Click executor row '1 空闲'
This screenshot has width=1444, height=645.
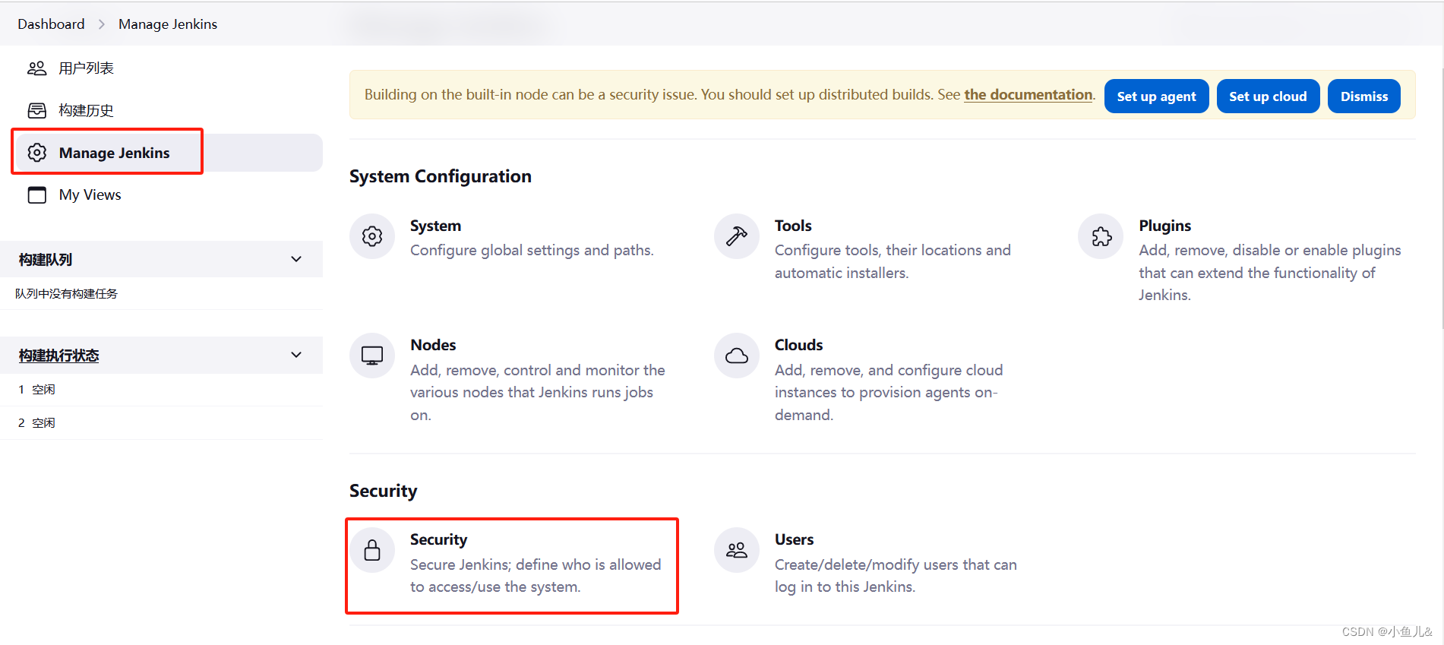(x=161, y=390)
